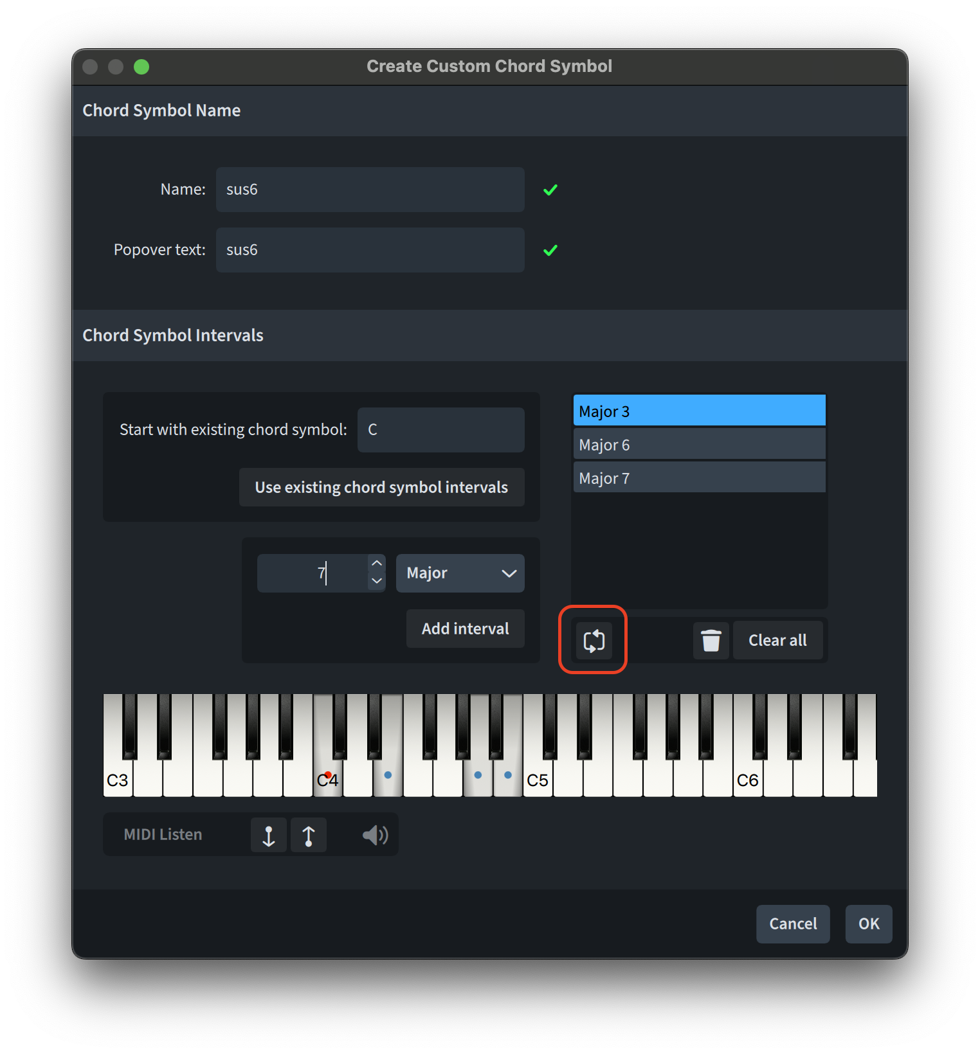Click the trash delete interval icon
Screen dimensions: 980x1054
[711, 641]
